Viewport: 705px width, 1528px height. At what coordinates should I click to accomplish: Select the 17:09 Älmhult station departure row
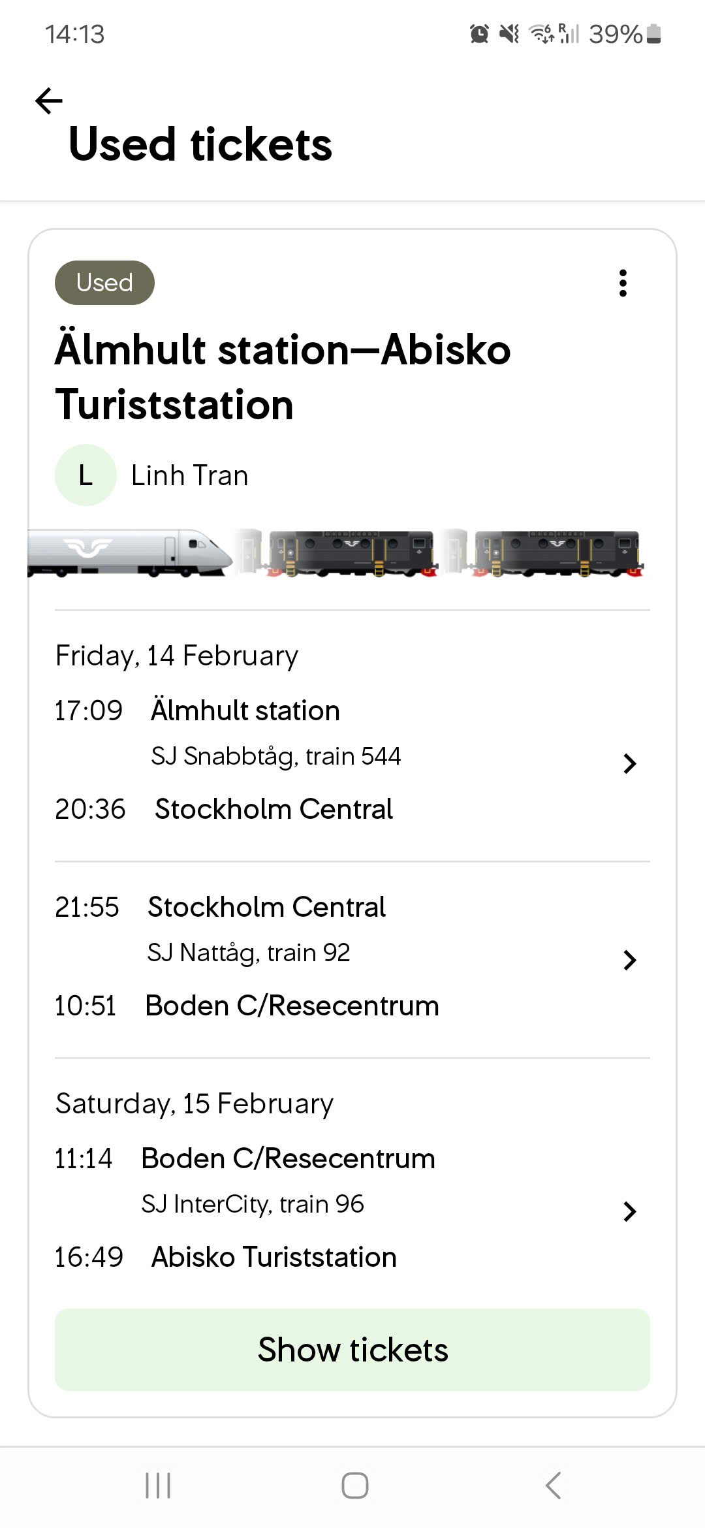click(x=245, y=710)
